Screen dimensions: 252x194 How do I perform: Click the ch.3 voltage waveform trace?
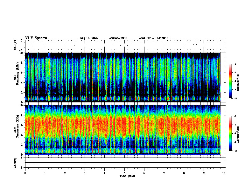tap(123, 163)
